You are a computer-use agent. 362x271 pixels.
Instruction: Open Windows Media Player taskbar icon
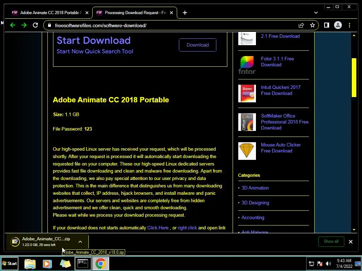coord(47,264)
